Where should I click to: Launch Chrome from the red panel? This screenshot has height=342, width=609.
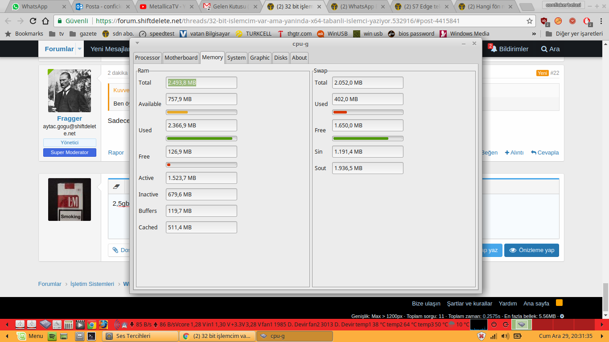pyautogui.click(x=91, y=324)
